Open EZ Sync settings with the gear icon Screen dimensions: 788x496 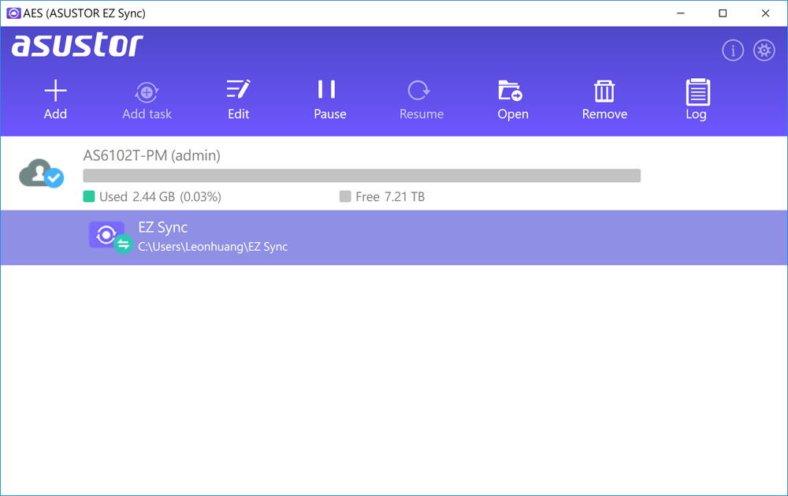pyautogui.click(x=763, y=50)
